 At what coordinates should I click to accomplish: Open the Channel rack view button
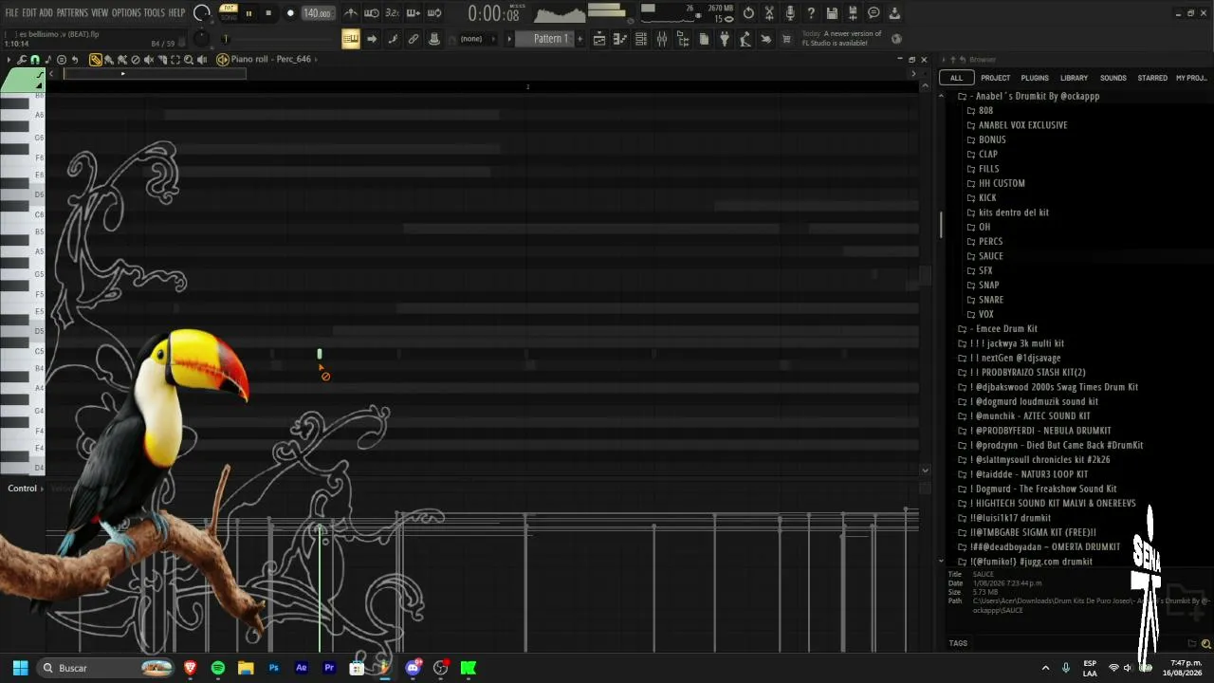[x=641, y=39]
